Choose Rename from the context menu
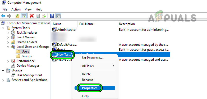The height and width of the screenshot is (99, 207). pos(95,80)
